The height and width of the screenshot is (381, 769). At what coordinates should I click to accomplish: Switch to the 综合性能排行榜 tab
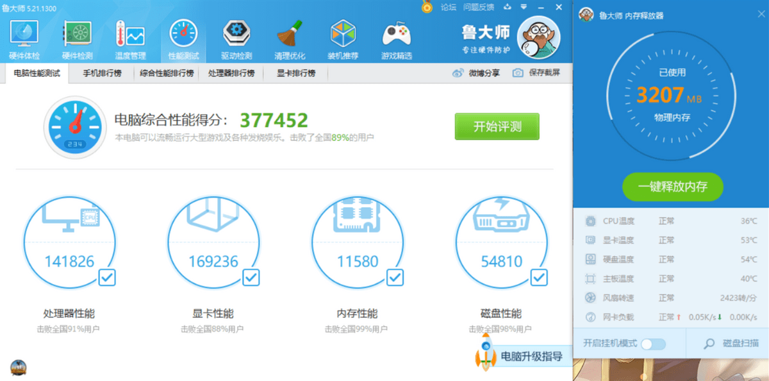[x=167, y=73]
